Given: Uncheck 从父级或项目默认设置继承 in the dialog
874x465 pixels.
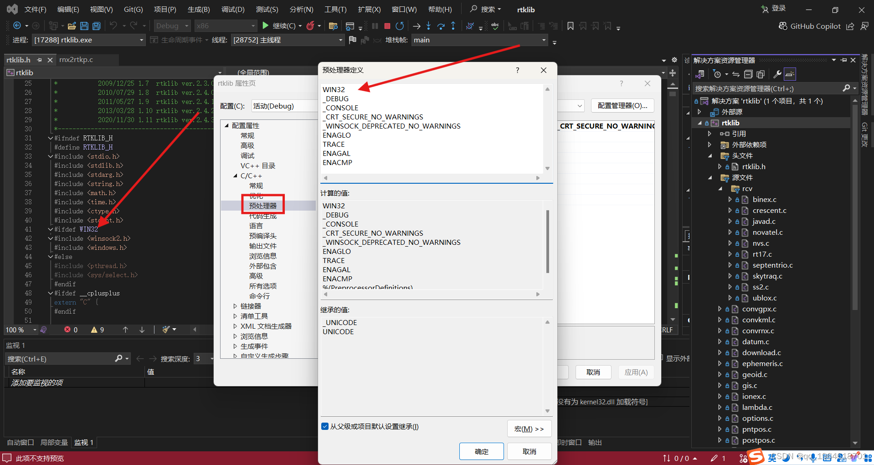Looking at the screenshot, I should click(325, 426).
